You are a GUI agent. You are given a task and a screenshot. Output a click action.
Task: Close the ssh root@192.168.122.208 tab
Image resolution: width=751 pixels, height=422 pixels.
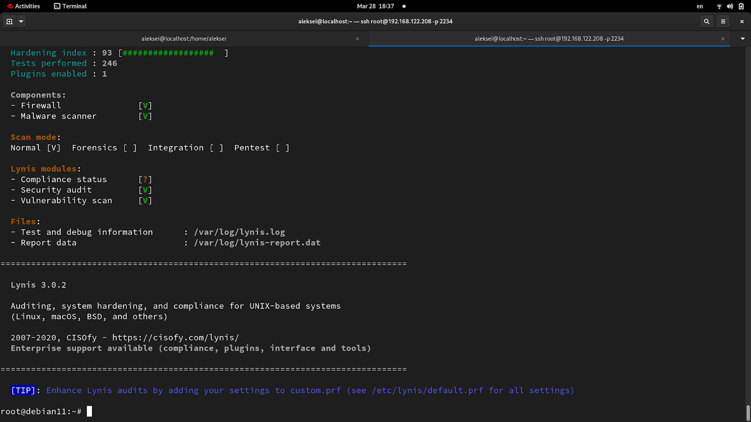point(723,39)
